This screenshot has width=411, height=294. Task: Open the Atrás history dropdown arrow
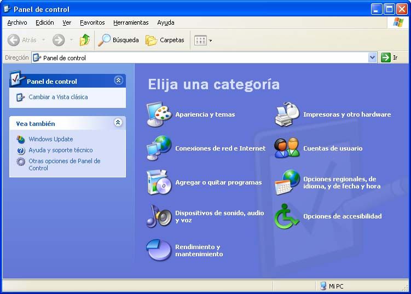coord(44,40)
